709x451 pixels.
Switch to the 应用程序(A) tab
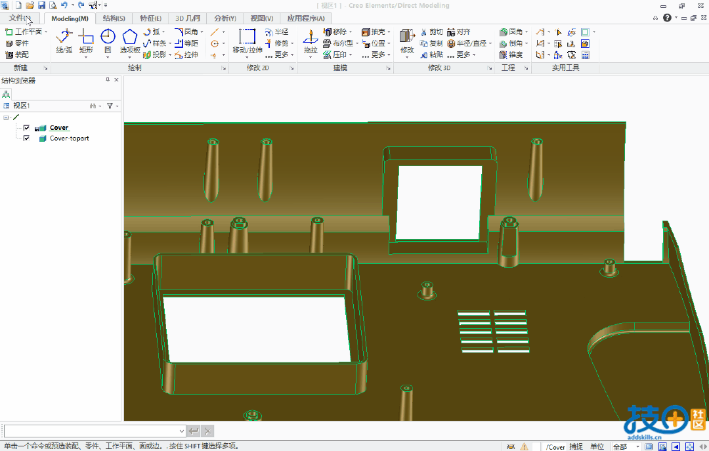[306, 18]
